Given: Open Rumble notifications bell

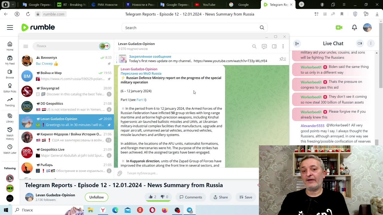Looking at the screenshot, I should pyautogui.click(x=354, y=27).
